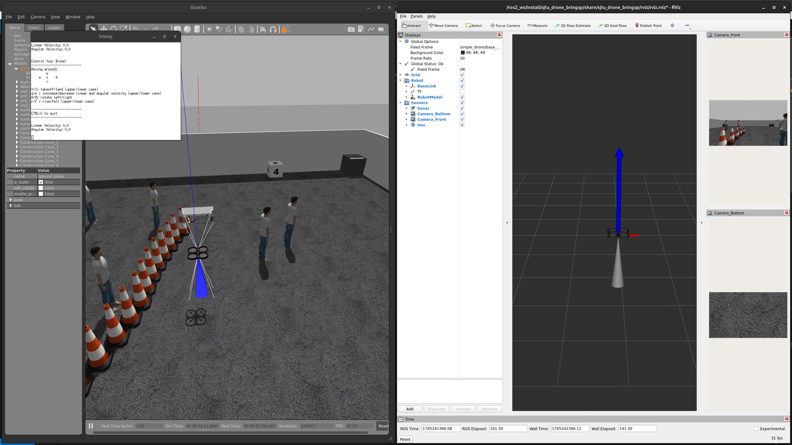The image size is (792, 445).
Task: Open the data logger icon
Action: click(361, 29)
